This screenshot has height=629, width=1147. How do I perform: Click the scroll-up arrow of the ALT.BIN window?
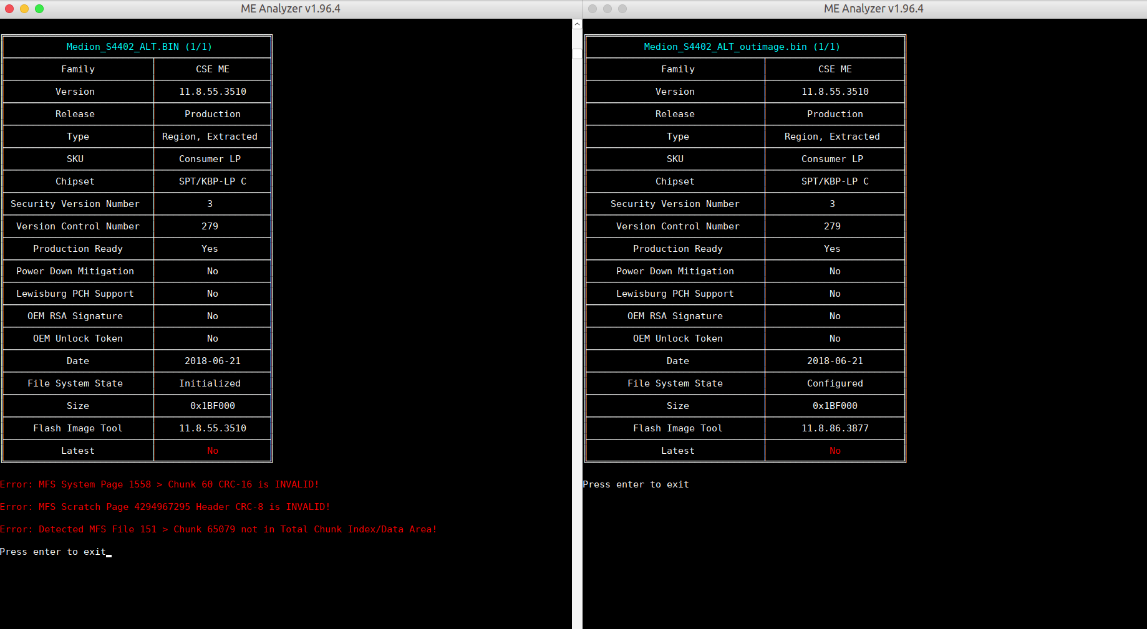(x=577, y=24)
